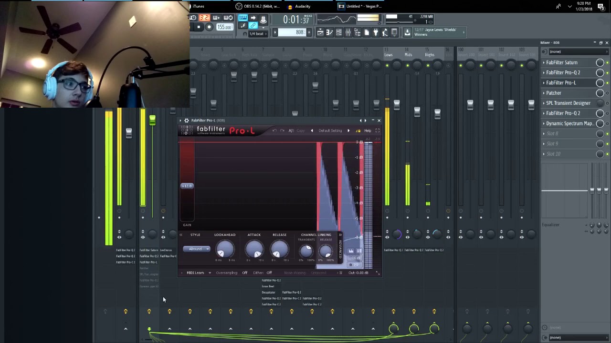Viewport: 611px width, 343px height.
Task: Go to next preset in Pro-L
Action: pyautogui.click(x=348, y=131)
